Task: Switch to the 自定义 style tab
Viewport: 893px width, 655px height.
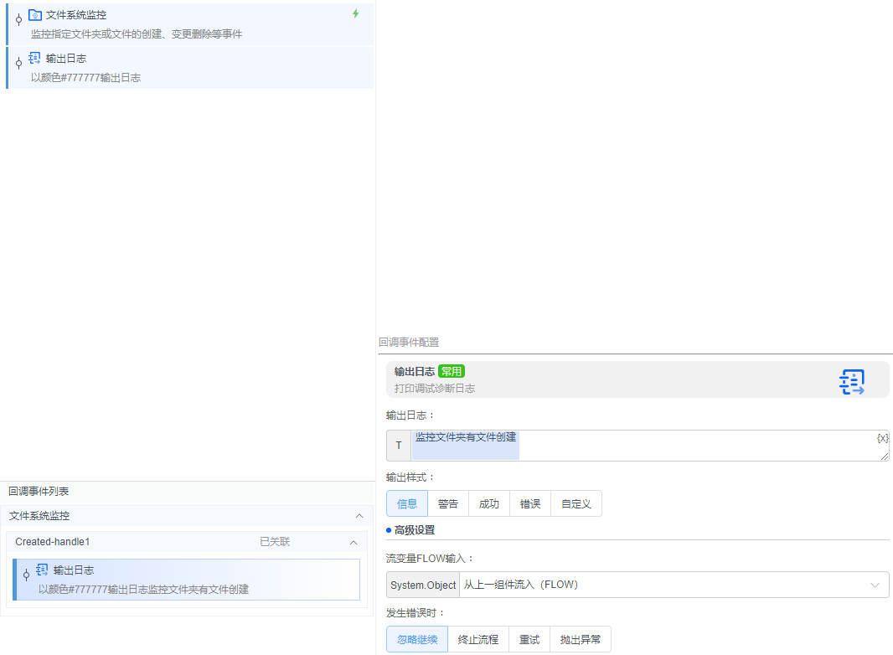Action: pyautogui.click(x=576, y=503)
